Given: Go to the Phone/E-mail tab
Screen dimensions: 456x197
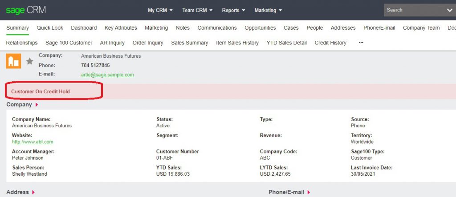Looking at the screenshot, I should 379,28.
